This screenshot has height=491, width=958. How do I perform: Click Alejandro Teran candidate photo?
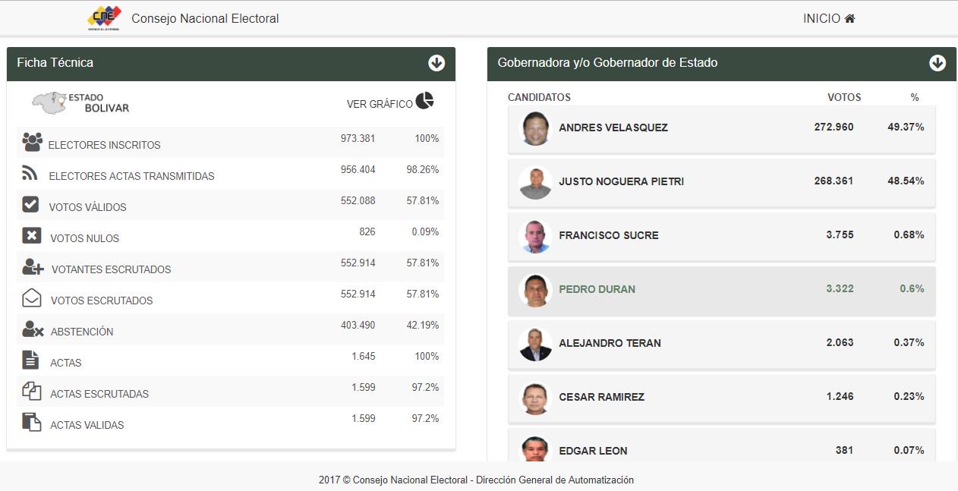pos(535,344)
